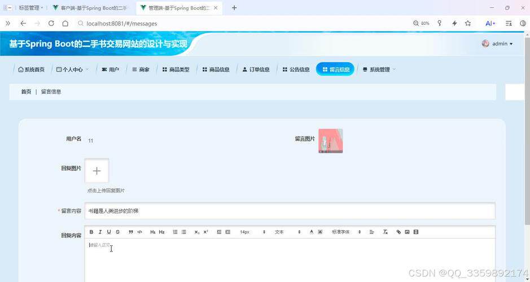530x282 pixels.
Task: Click the 首页 breadcrumb link
Action: coord(26,91)
